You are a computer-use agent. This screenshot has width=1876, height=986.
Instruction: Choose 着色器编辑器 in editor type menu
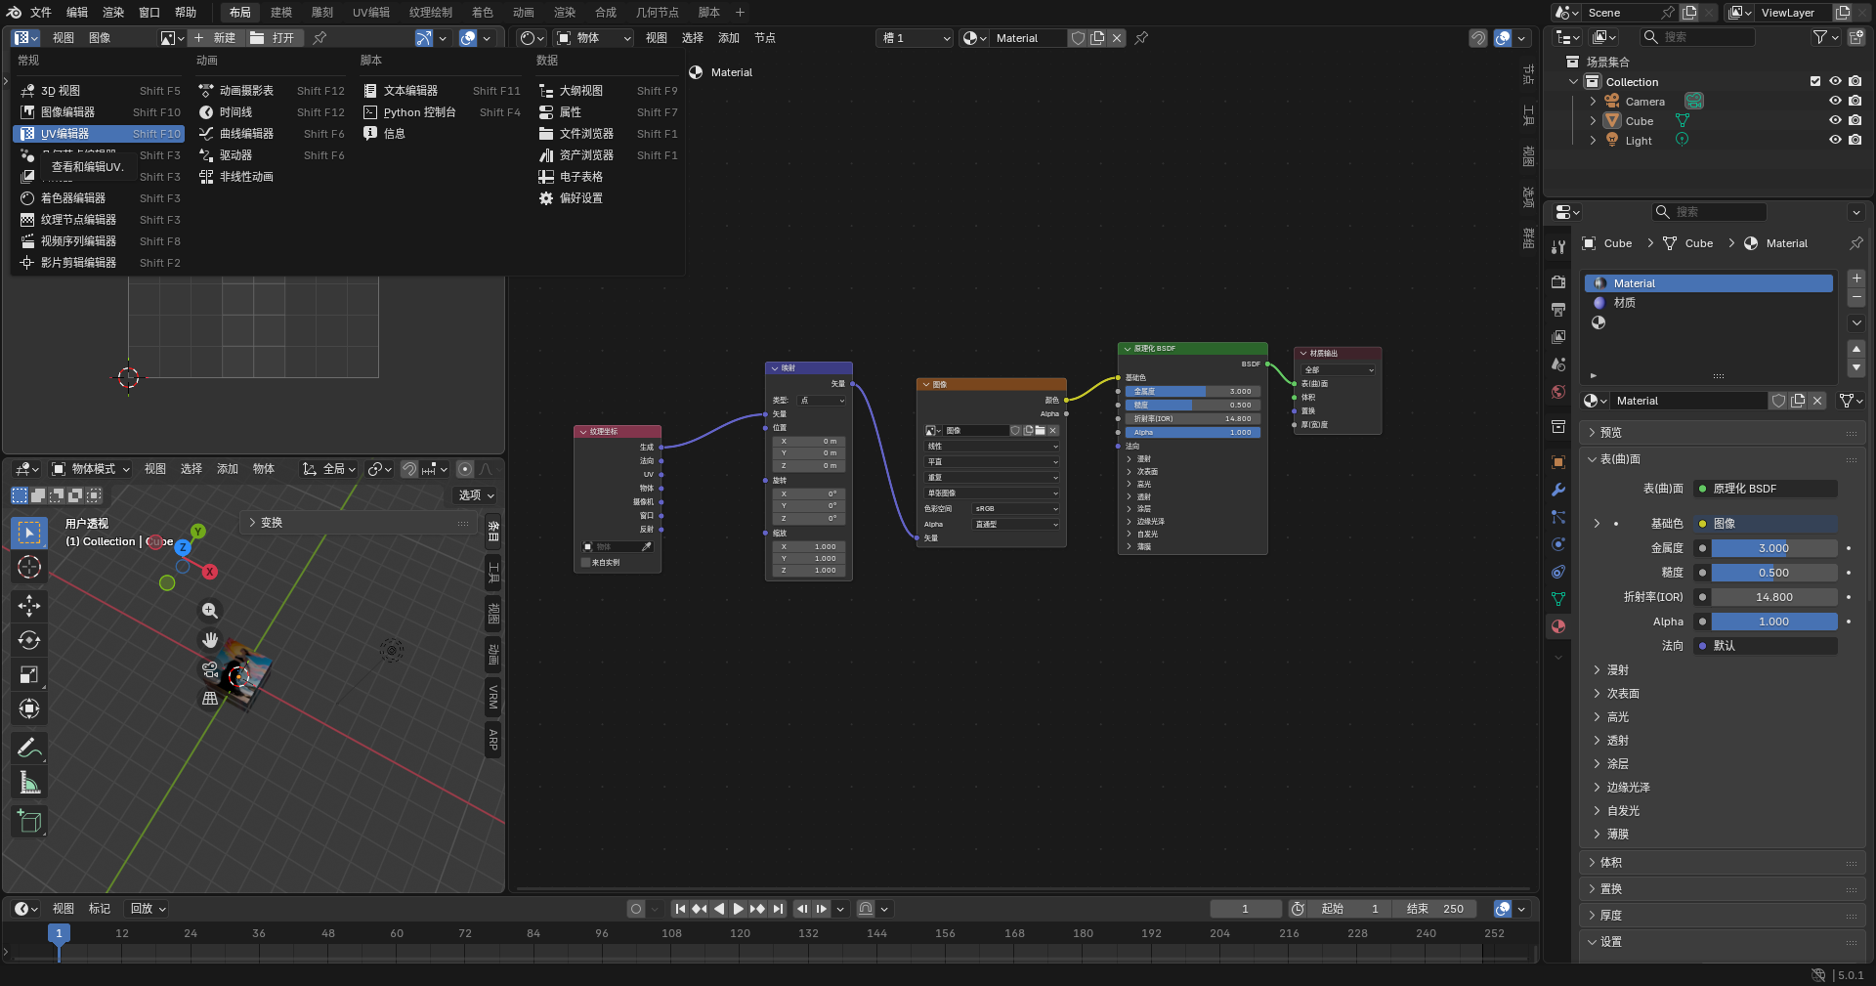pyautogui.click(x=100, y=198)
